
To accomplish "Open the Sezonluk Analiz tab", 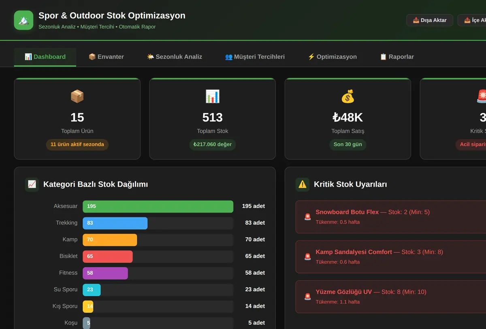I will [x=174, y=57].
